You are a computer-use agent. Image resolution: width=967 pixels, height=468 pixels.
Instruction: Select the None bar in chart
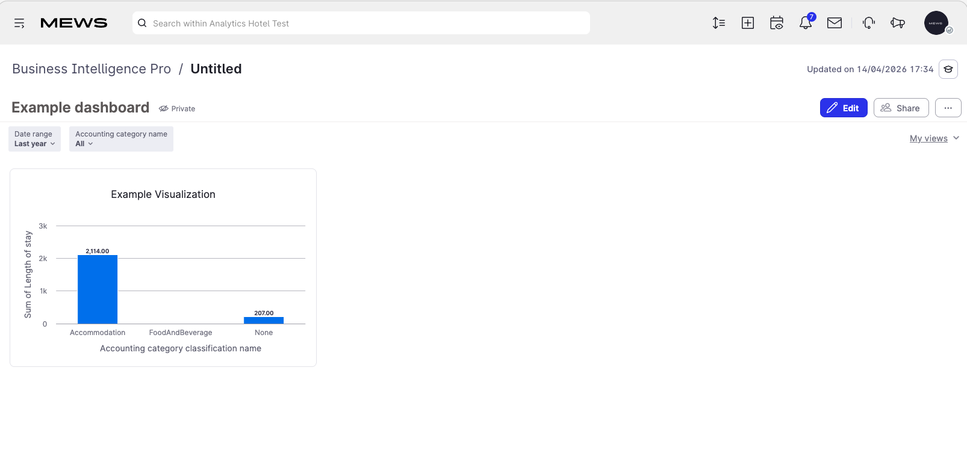click(x=264, y=320)
